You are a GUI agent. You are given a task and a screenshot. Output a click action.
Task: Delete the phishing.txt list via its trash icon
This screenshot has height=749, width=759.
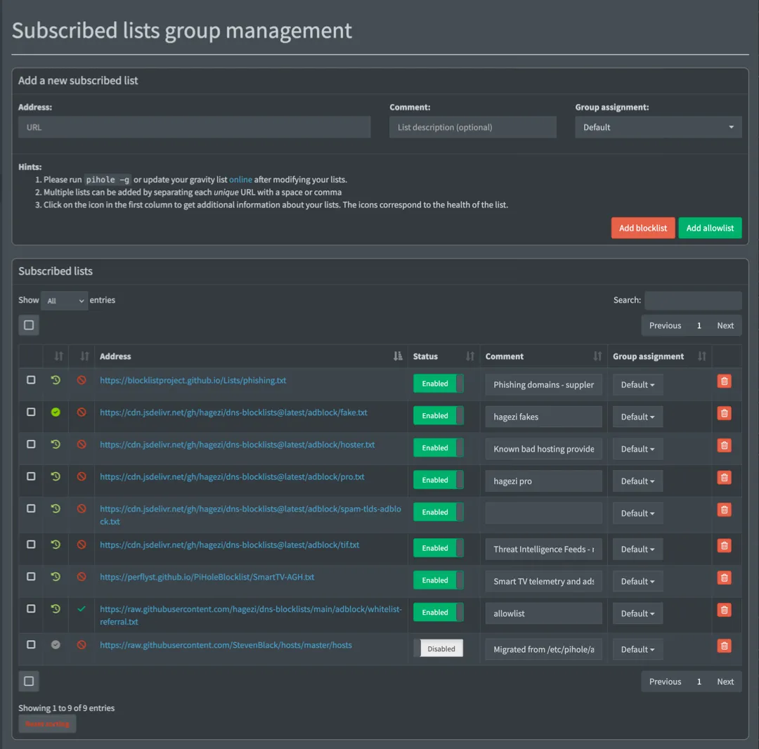pyautogui.click(x=724, y=381)
